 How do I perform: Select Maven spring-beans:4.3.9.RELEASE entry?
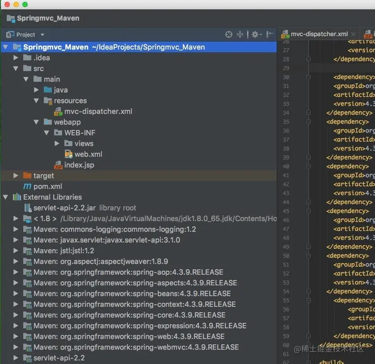(132, 293)
